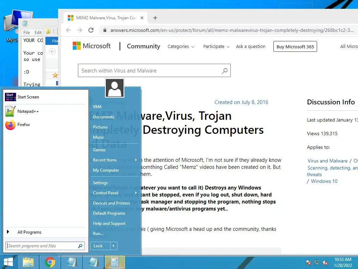Open My Computer desktop icon
Image resolution: width=358 pixels, height=269 pixels.
coord(15,26)
